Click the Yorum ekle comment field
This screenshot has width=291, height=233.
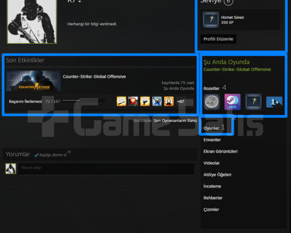106,169
